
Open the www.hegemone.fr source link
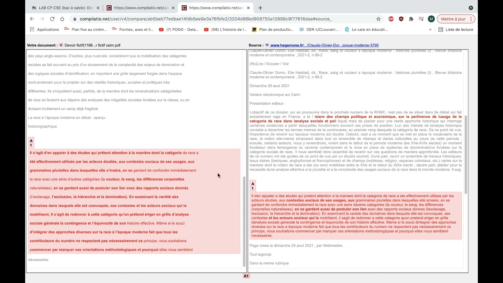point(325,45)
